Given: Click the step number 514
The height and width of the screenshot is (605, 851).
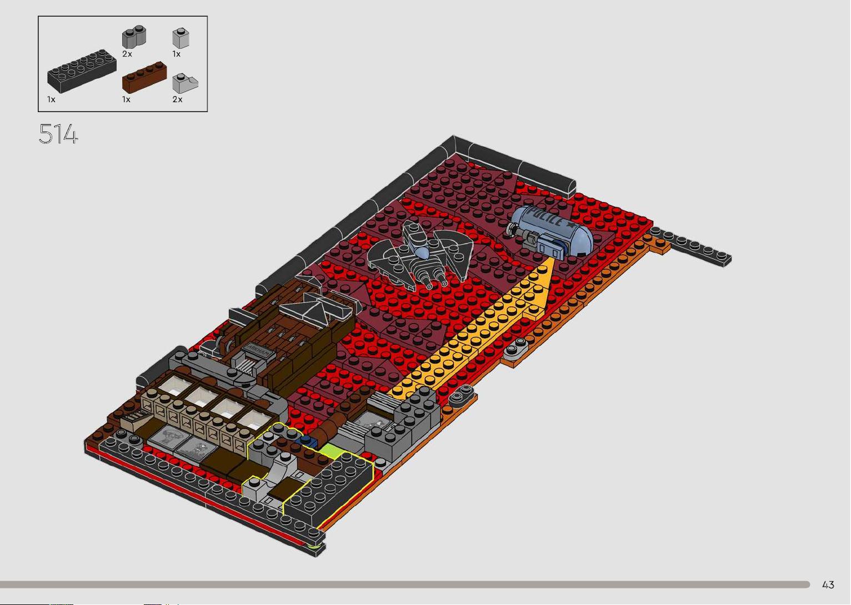Looking at the screenshot, I should 59,134.
